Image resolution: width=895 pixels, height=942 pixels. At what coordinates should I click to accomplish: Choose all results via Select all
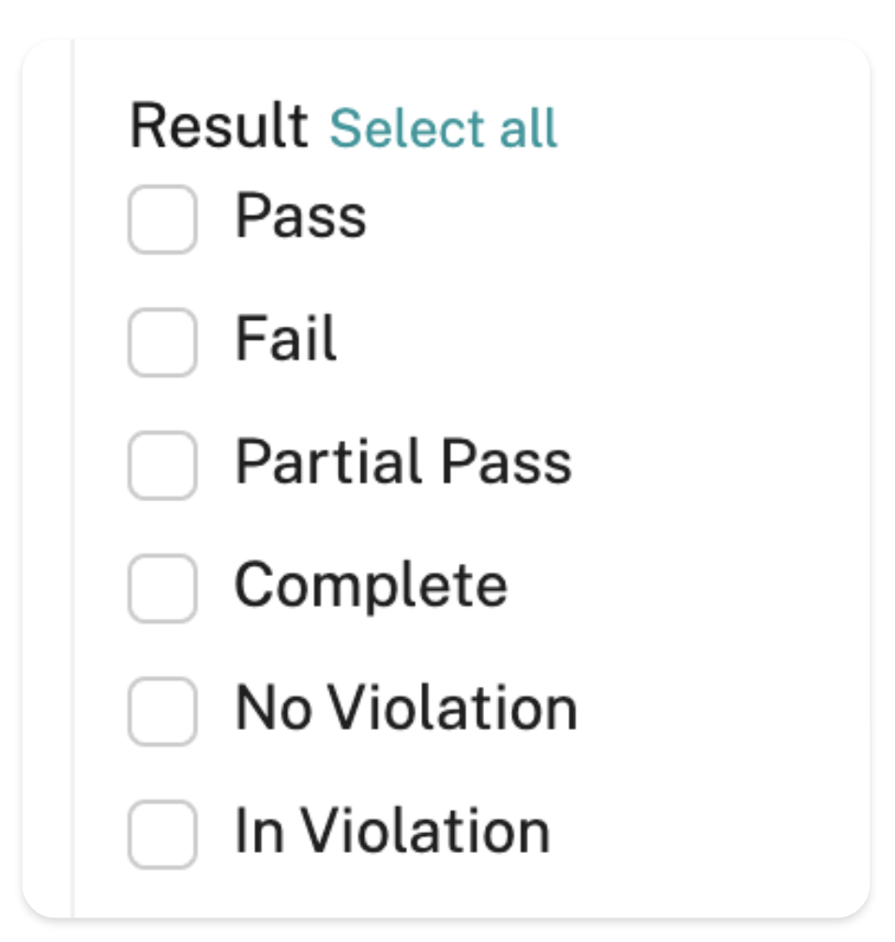[x=443, y=129]
